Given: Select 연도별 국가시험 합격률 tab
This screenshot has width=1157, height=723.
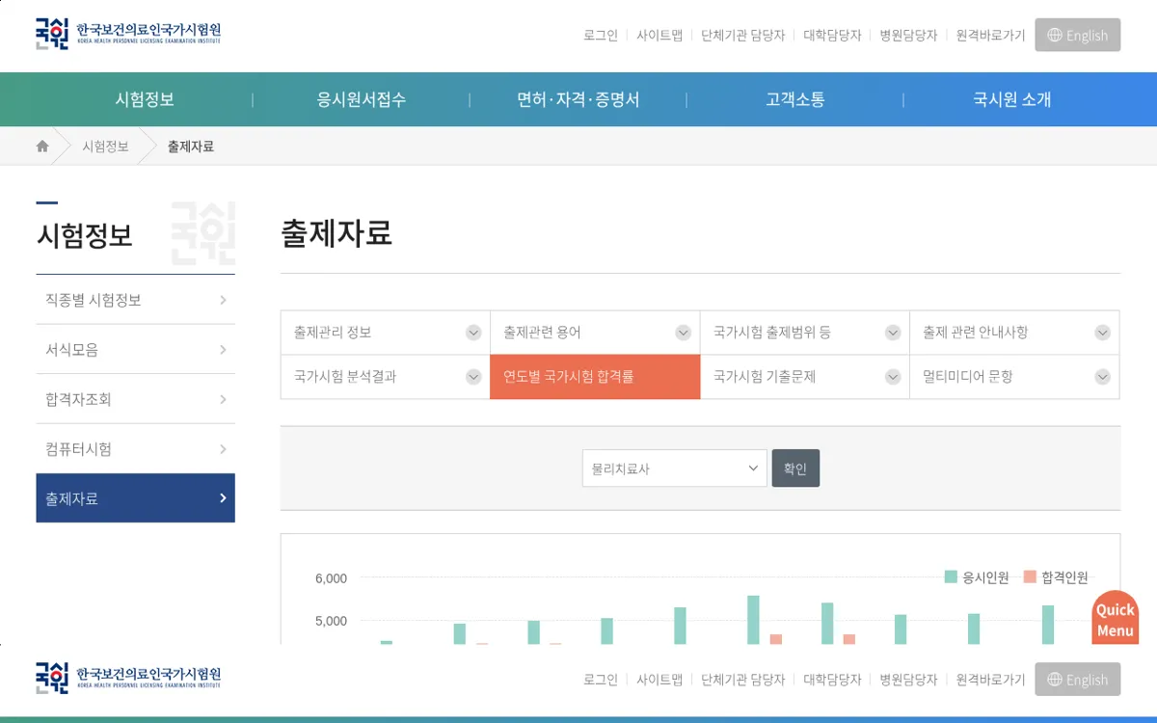Looking at the screenshot, I should (595, 377).
